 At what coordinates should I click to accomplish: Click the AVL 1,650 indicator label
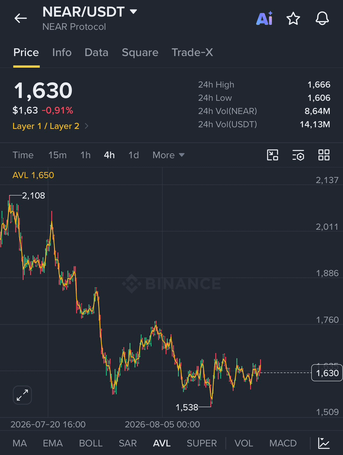[33, 175]
